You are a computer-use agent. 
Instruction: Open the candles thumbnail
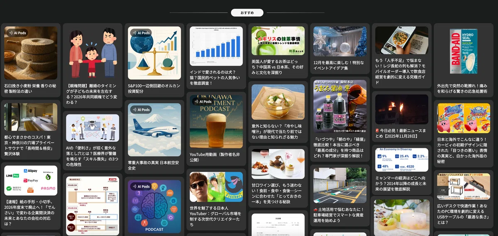point(402,218)
